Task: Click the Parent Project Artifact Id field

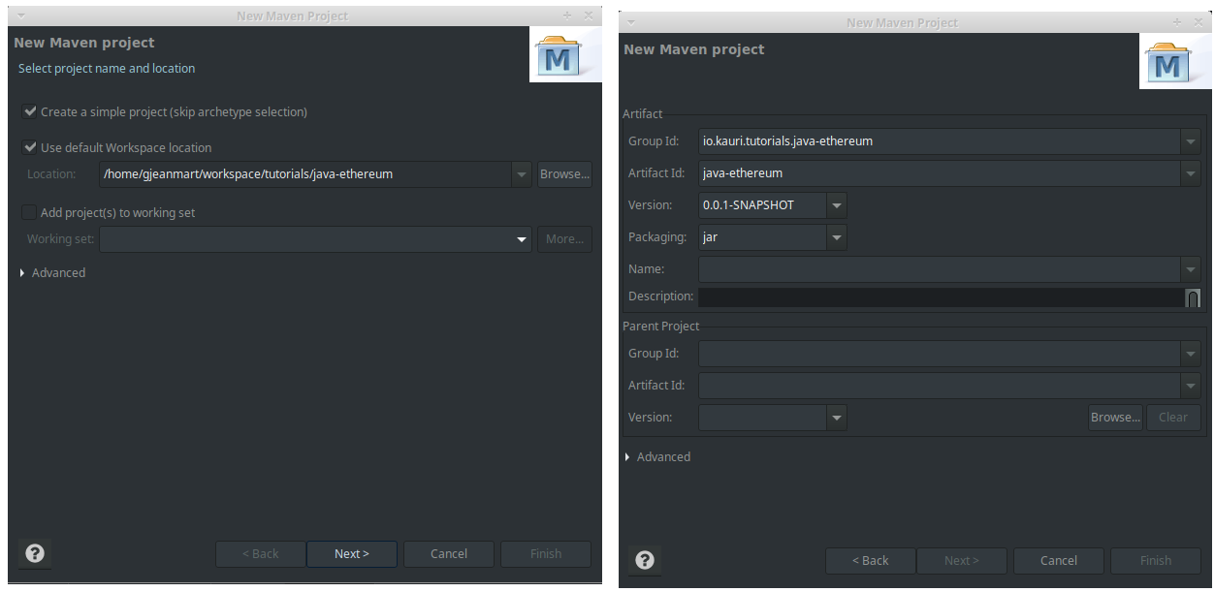Action: [x=940, y=386]
